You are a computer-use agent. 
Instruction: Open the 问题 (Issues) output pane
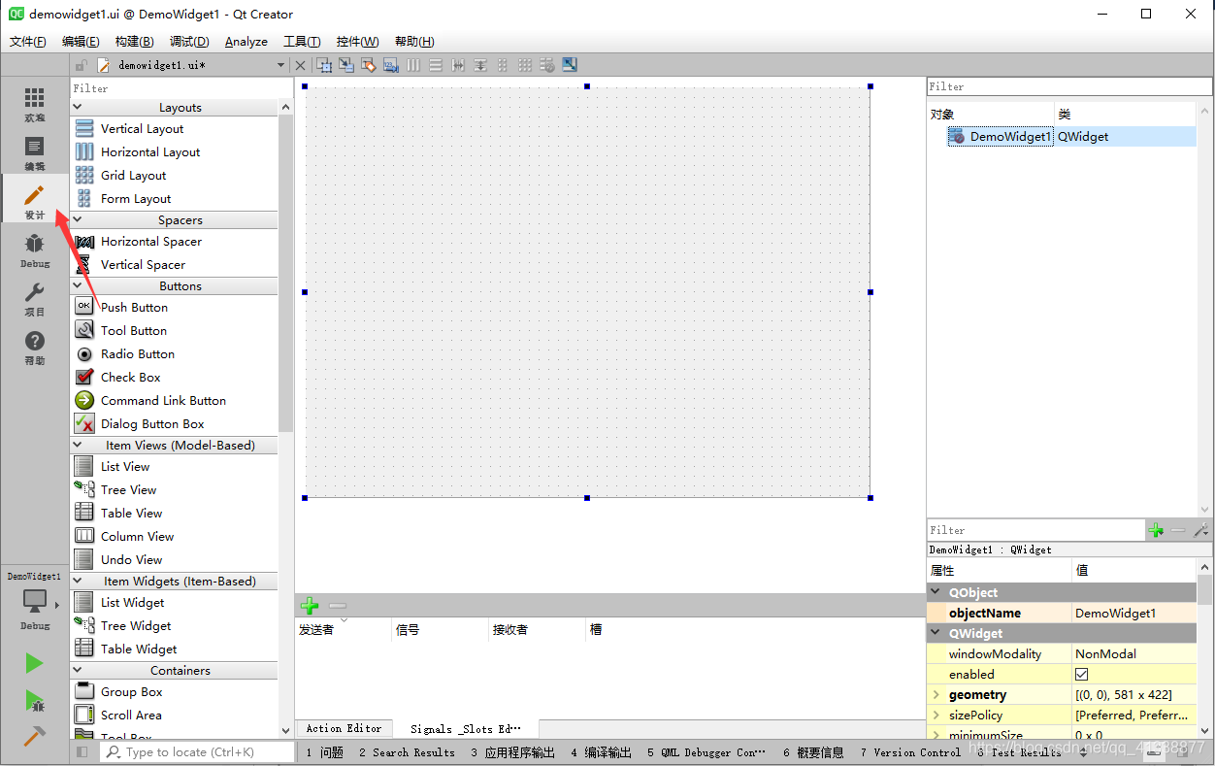click(x=324, y=751)
